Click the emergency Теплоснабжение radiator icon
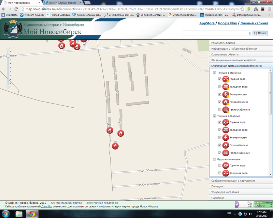 (x=226, y=110)
